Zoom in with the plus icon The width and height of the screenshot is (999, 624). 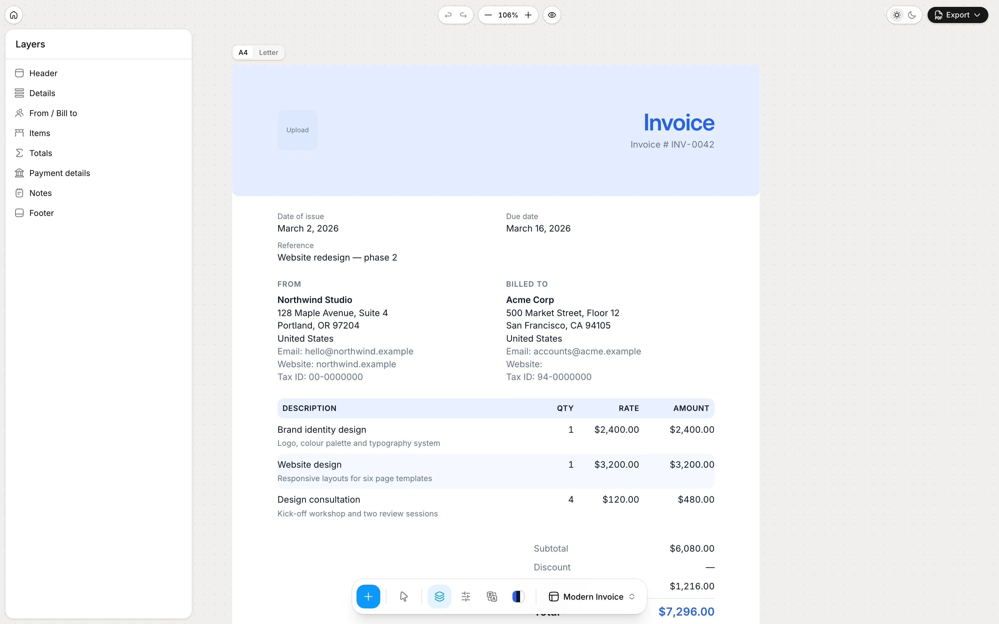click(x=528, y=15)
